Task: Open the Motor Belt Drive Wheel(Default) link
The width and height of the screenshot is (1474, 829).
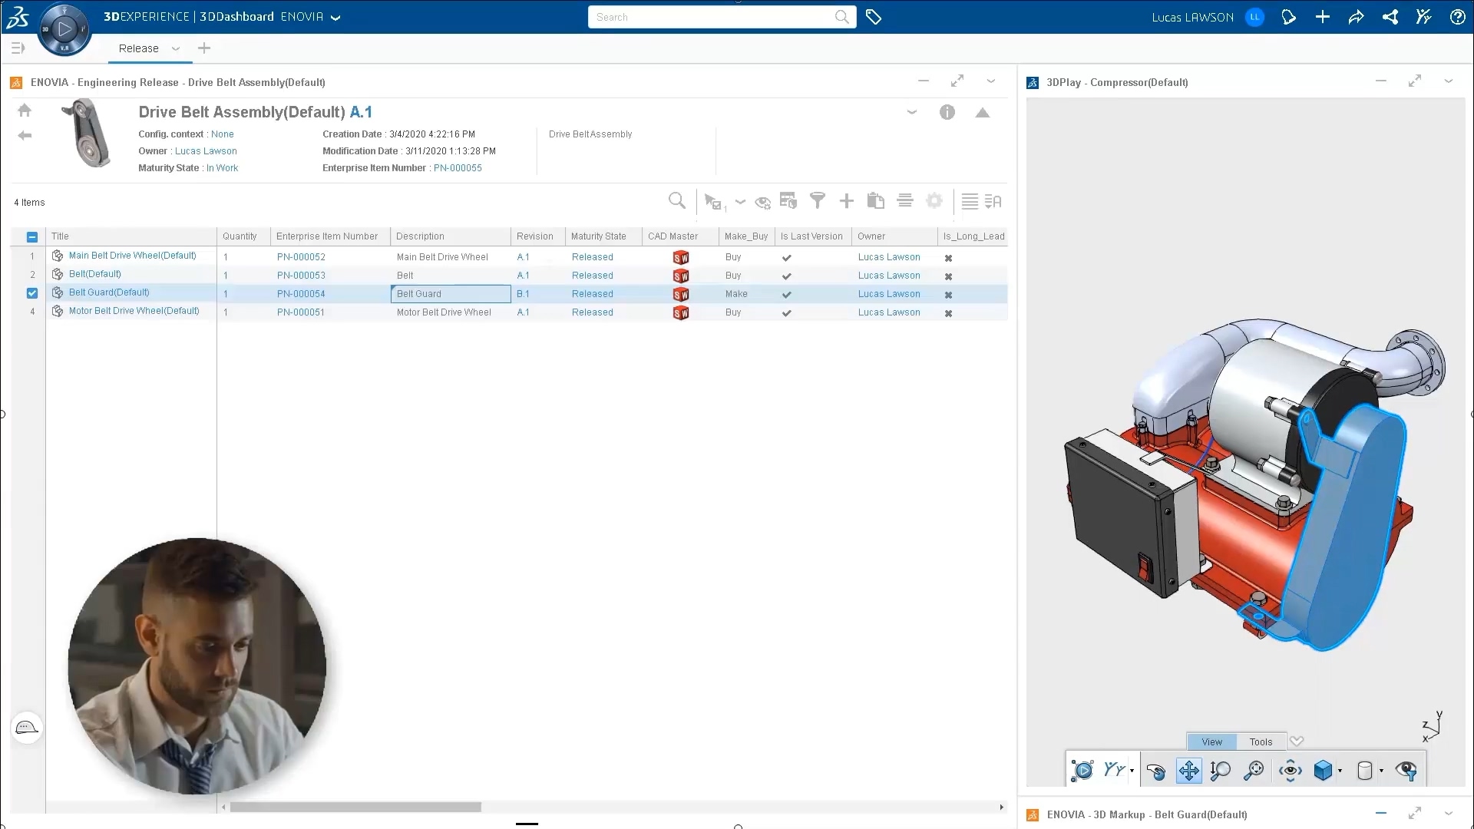Action: pyautogui.click(x=134, y=311)
